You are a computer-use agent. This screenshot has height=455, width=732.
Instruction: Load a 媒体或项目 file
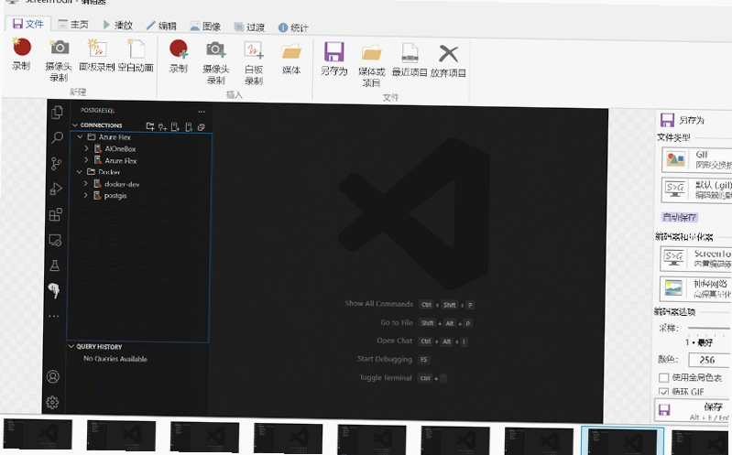pos(372,66)
